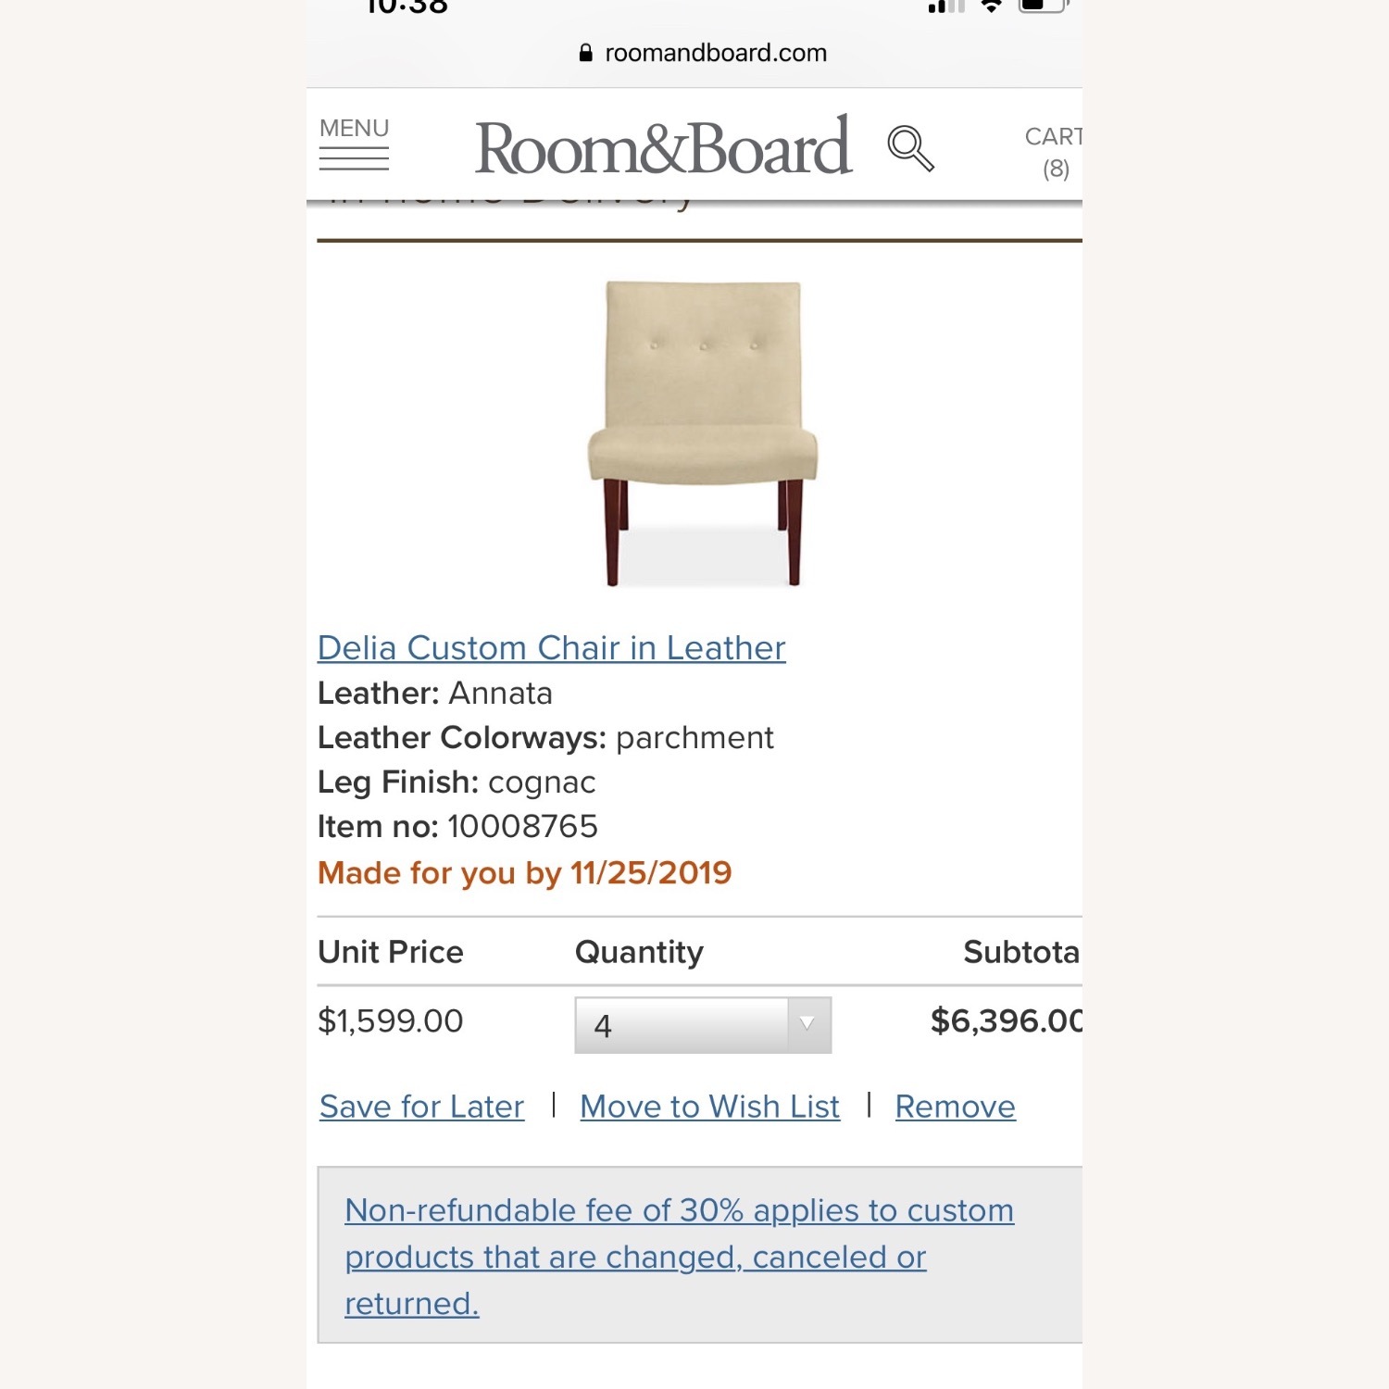Tap the Made for you date text

(524, 871)
